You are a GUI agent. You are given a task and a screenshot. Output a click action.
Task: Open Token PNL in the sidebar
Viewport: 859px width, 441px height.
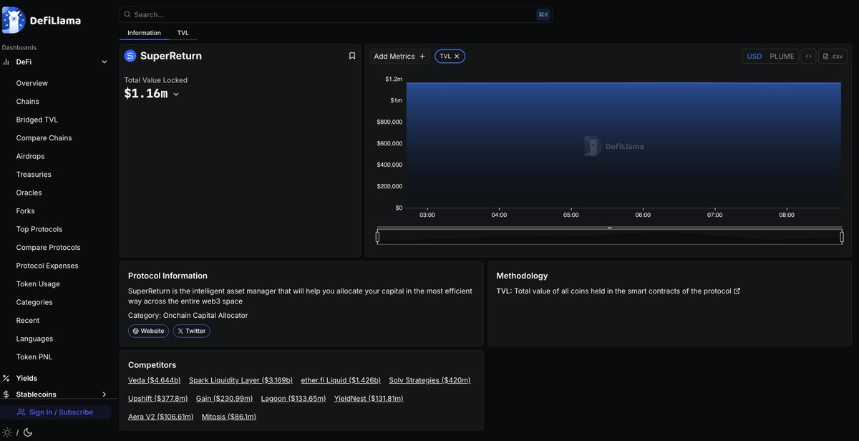click(x=34, y=357)
